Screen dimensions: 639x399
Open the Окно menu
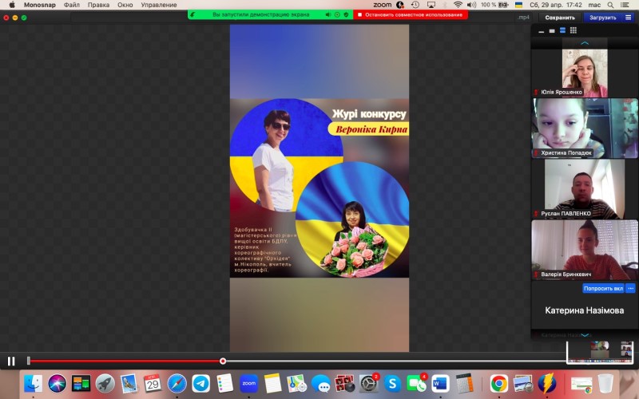[x=125, y=5]
